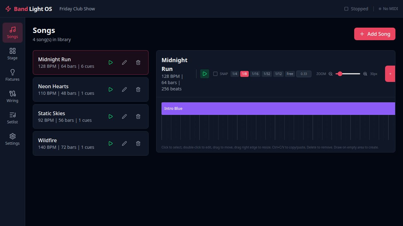Select the Free snap mode
The width and height of the screenshot is (403, 226).
point(290,74)
